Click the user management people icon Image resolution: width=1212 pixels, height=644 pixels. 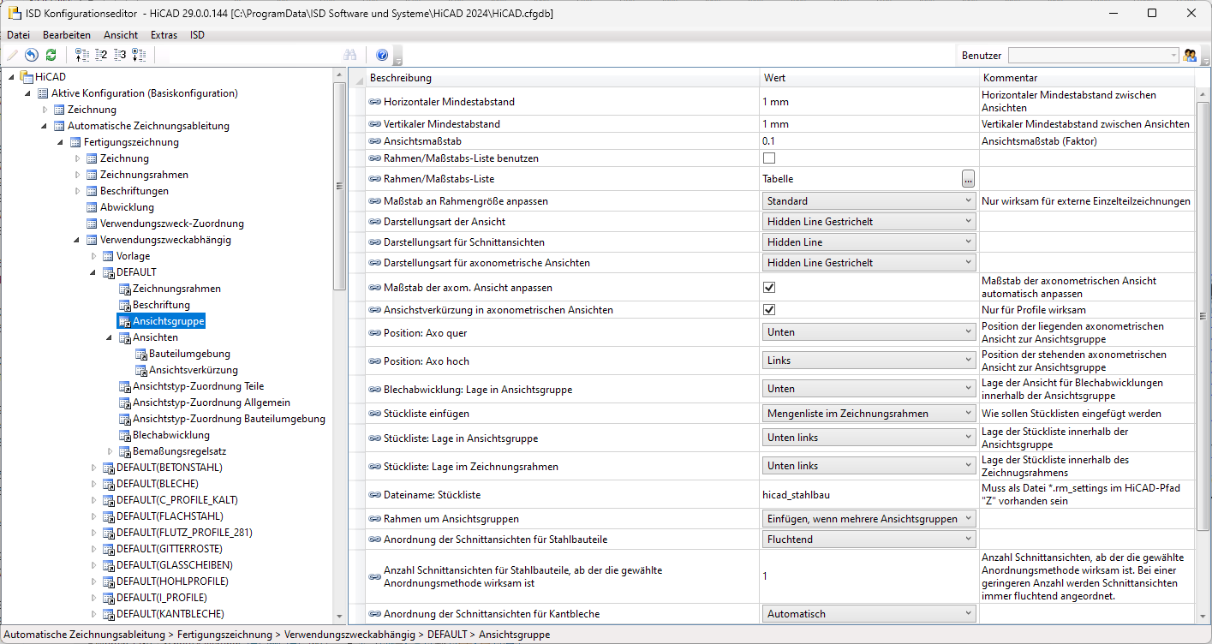[x=1190, y=55]
